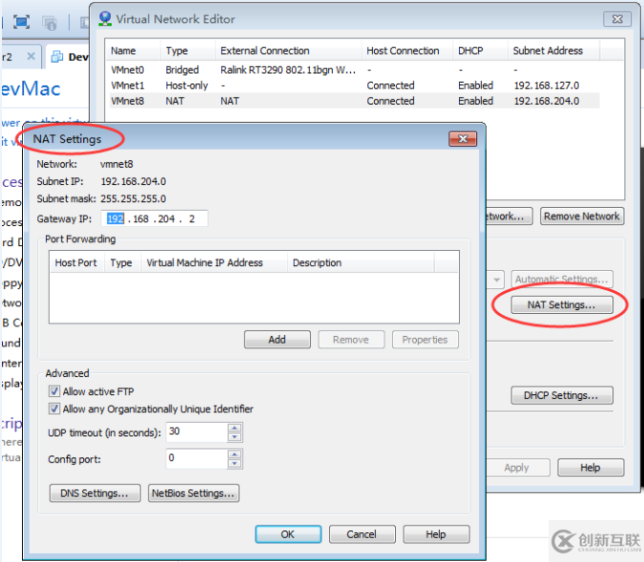Click the DHCP column header

(x=481, y=51)
